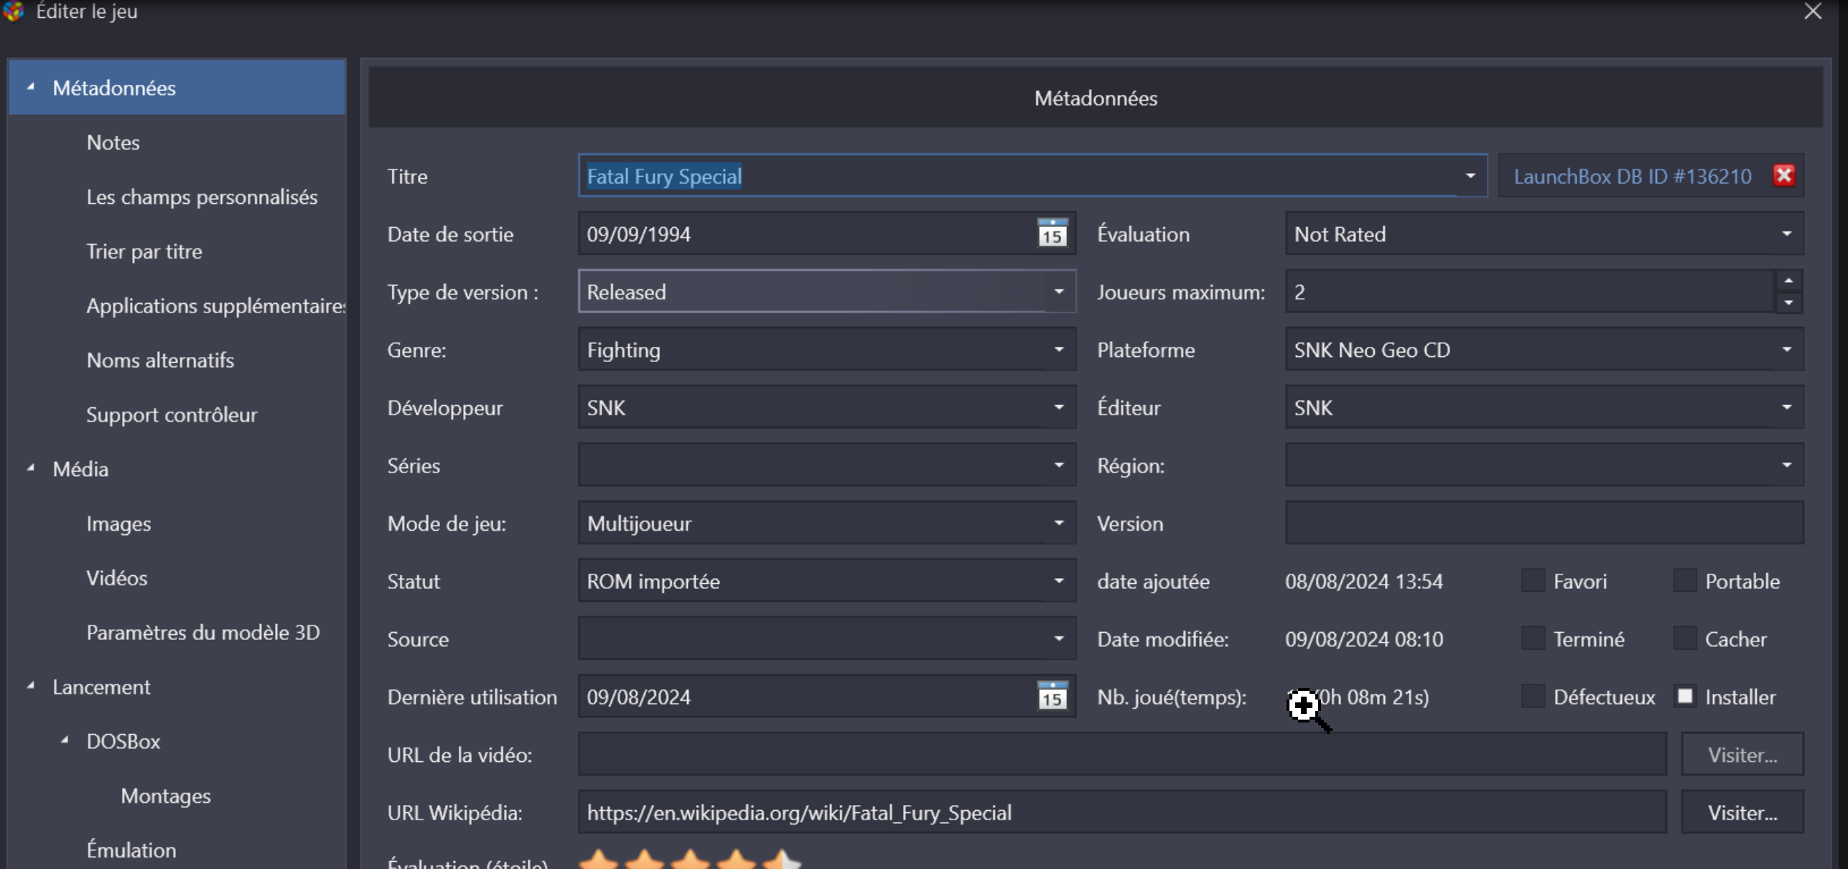The width and height of the screenshot is (1848, 869).
Task: Open the Statut dropdown
Action: (x=1058, y=581)
